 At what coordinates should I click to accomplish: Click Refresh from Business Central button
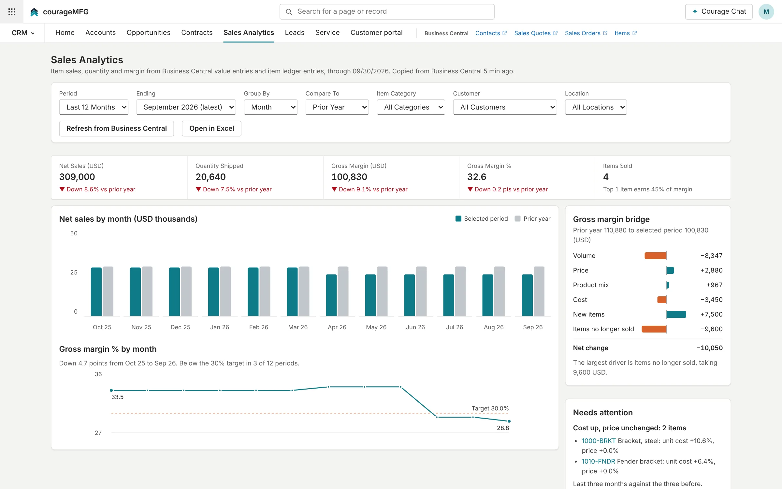pyautogui.click(x=117, y=128)
